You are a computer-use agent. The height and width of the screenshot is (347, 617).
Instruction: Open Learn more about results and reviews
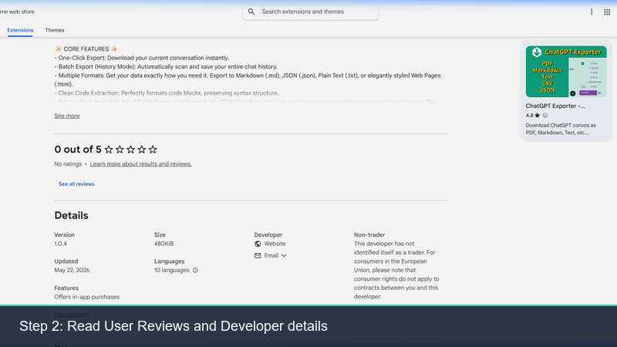[141, 164]
